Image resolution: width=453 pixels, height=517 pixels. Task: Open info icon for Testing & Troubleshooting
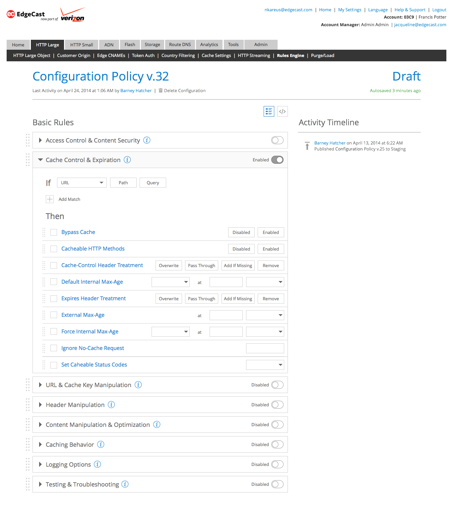tap(125, 484)
